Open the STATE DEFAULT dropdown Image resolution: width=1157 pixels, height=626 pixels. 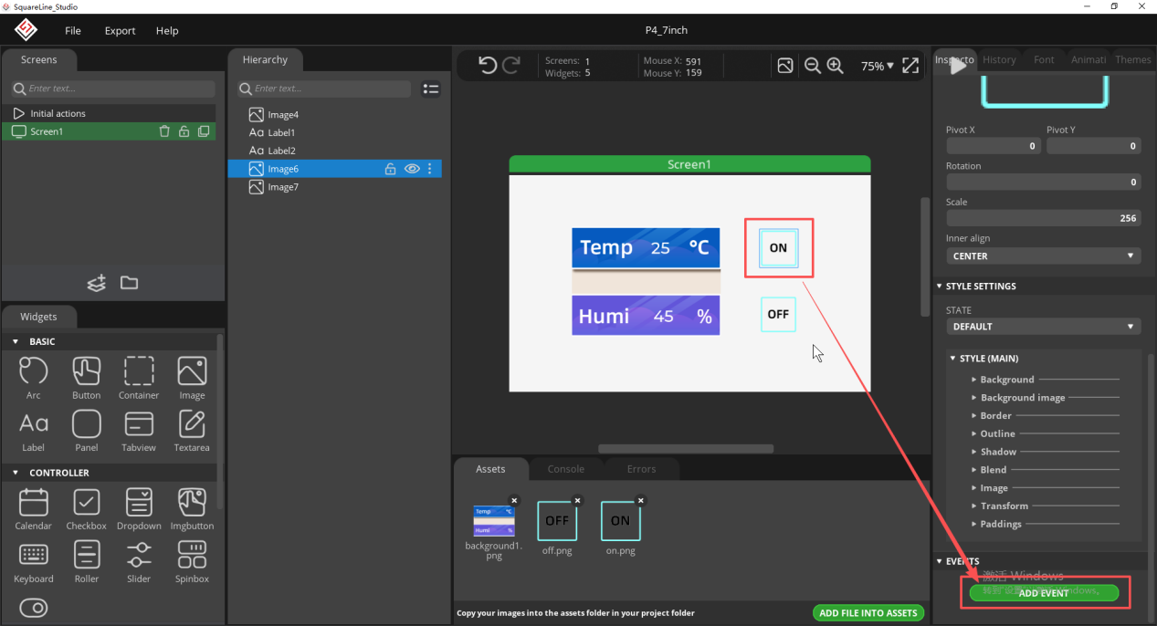pos(1043,327)
